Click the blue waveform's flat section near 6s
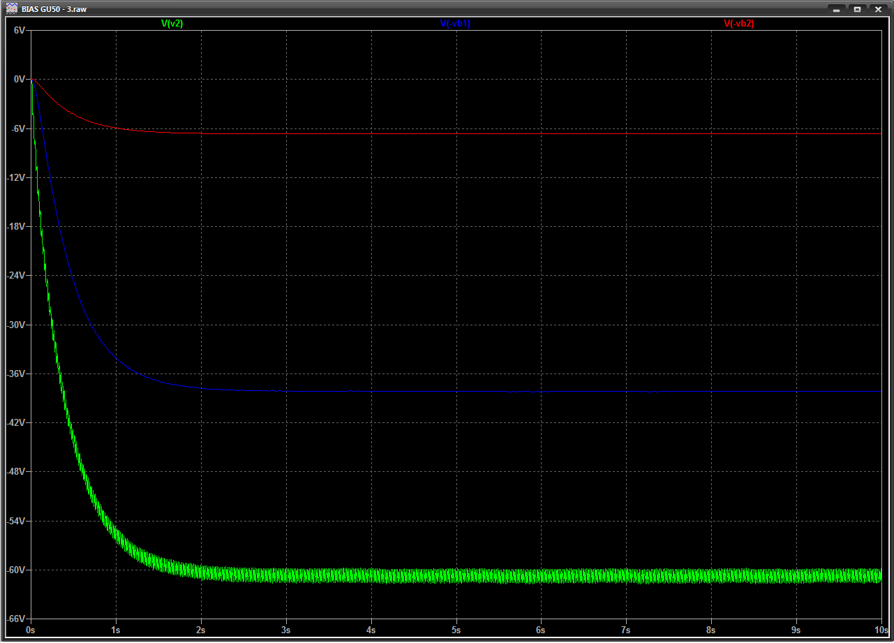Image resolution: width=894 pixels, height=643 pixels. point(541,392)
